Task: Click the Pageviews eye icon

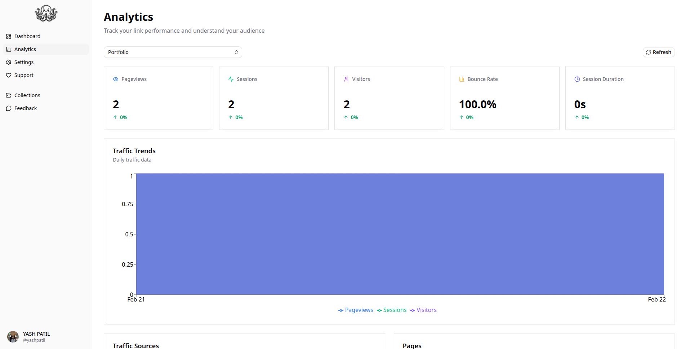Action: pyautogui.click(x=116, y=79)
